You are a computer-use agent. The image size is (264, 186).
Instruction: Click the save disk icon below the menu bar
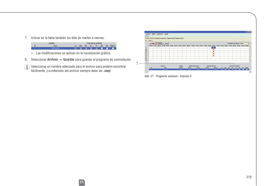click(146, 36)
